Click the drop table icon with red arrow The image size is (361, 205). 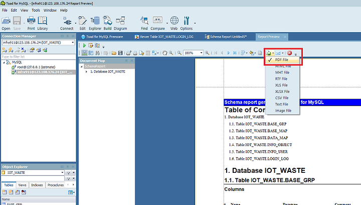click(24, 192)
